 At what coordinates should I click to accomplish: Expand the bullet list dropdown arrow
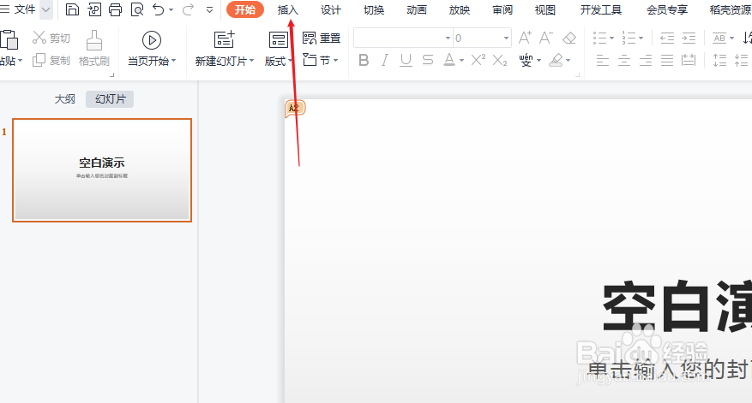click(x=612, y=39)
